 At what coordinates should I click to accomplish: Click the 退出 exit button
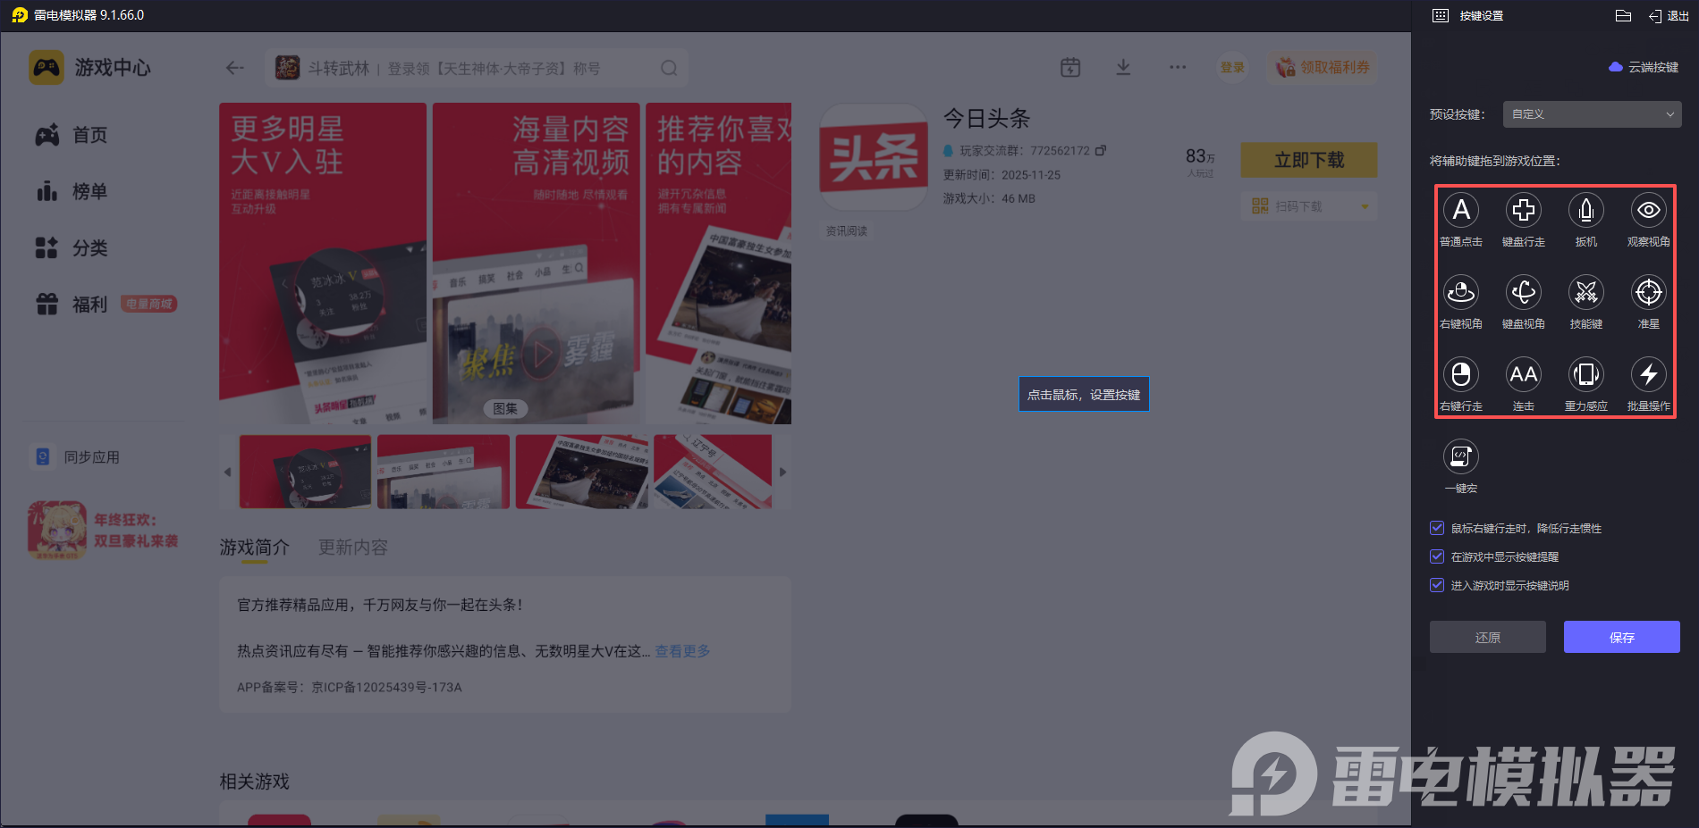tap(1669, 16)
